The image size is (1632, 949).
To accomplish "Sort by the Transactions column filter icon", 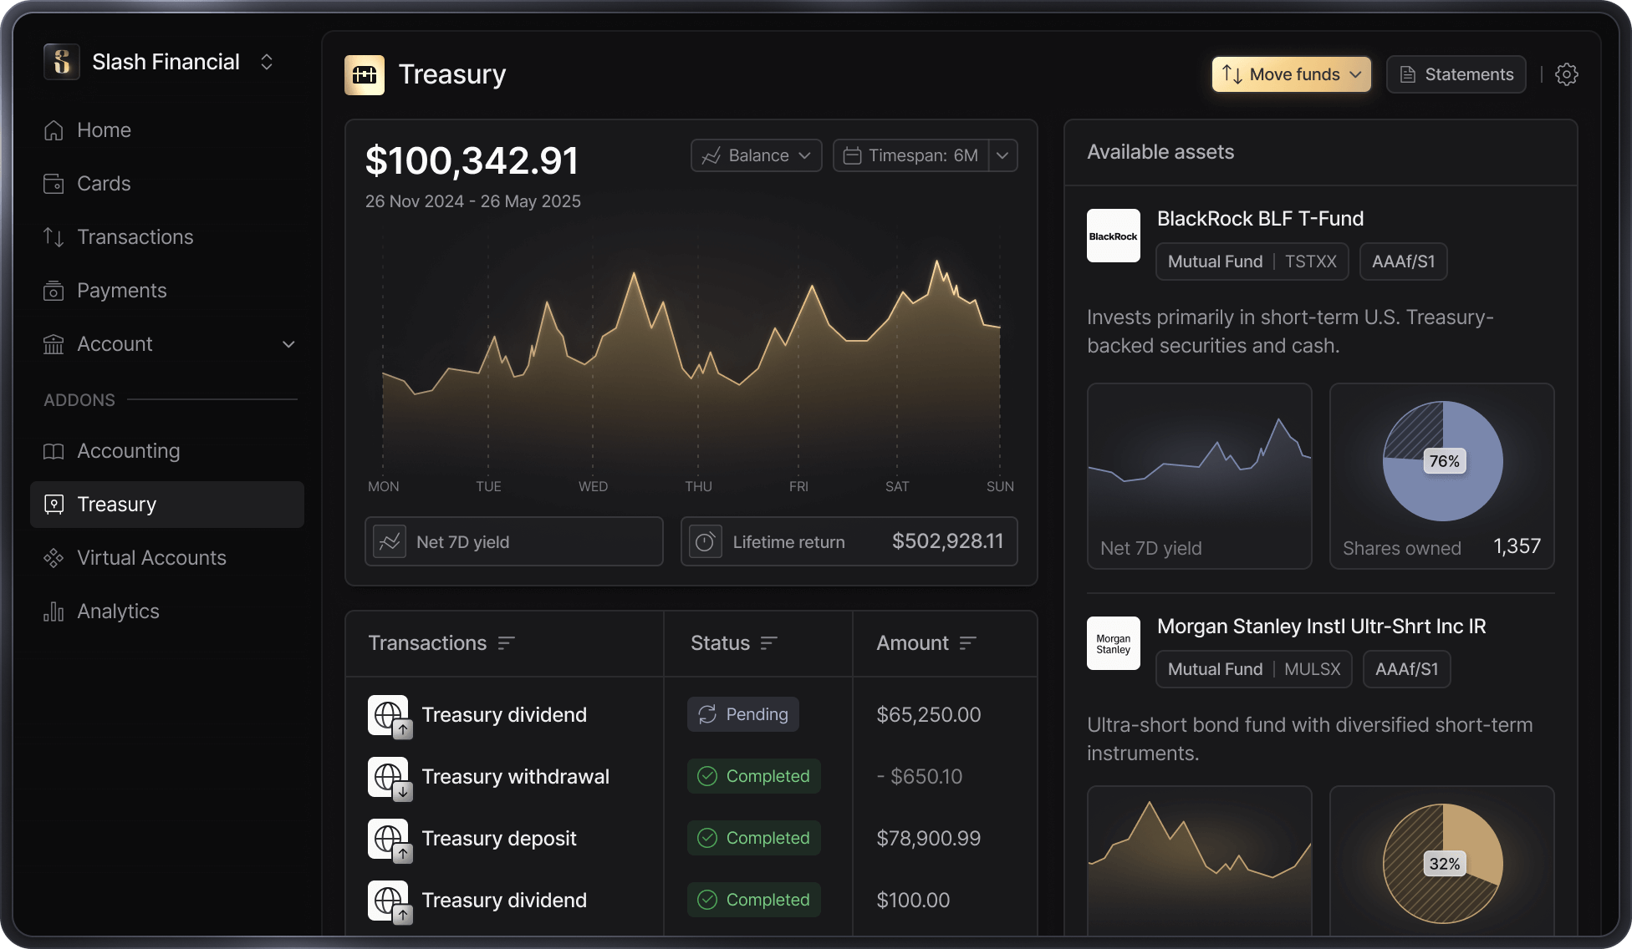I will pos(506,643).
